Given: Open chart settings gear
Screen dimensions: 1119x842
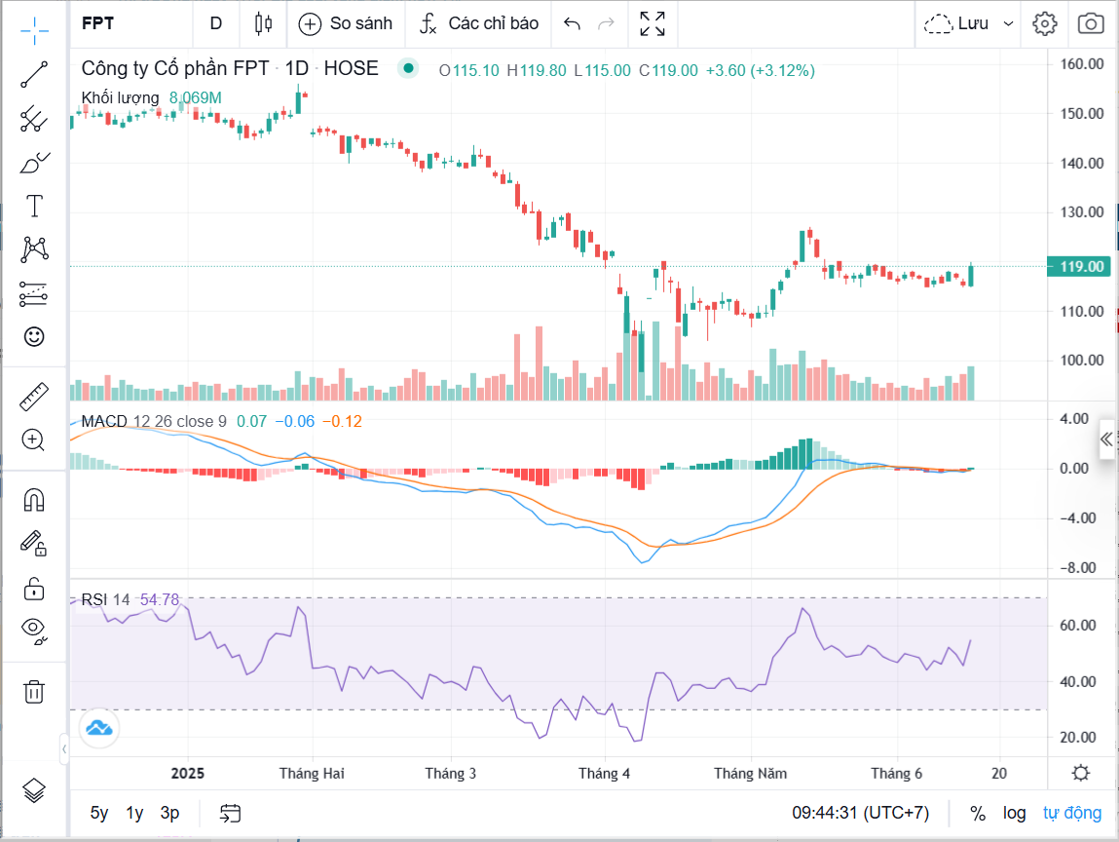Looking at the screenshot, I should [x=1045, y=23].
